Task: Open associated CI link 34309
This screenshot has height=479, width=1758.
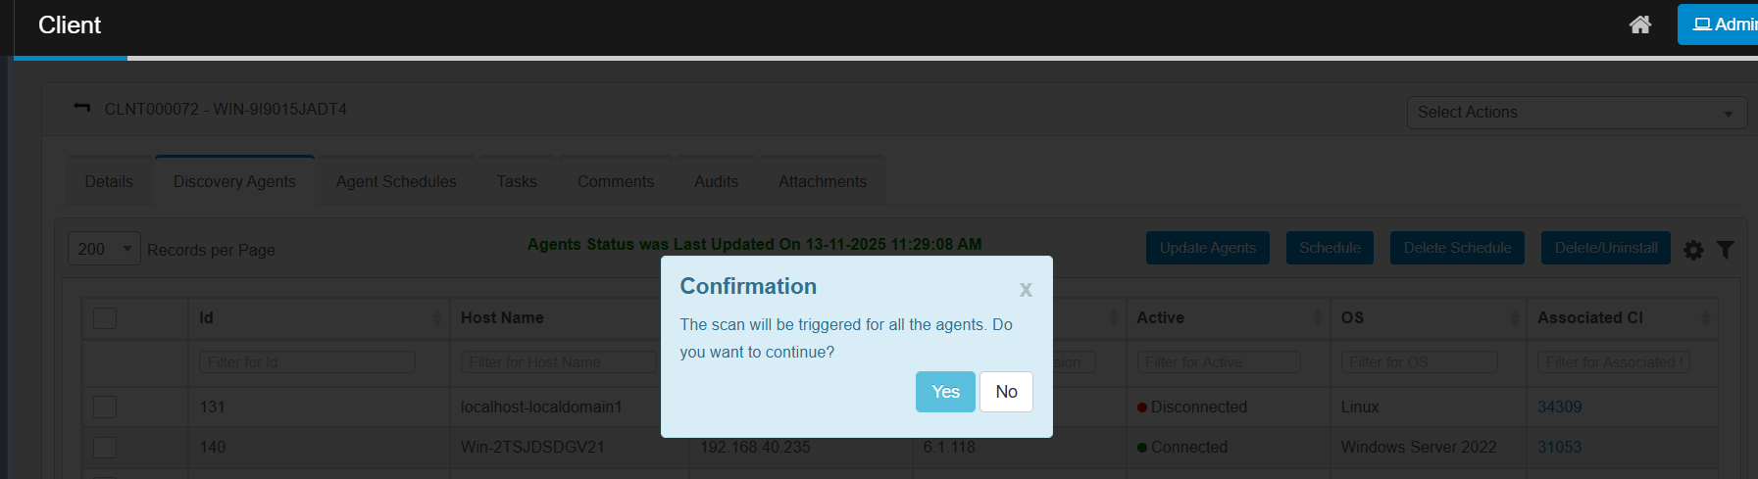Action: pyautogui.click(x=1559, y=407)
